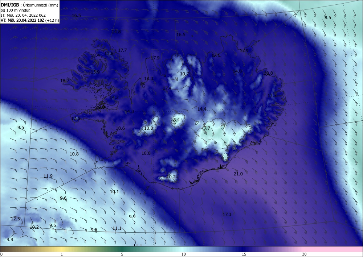Click the color scale label 0
The height and width of the screenshot is (257, 363).
[x=1, y=254]
